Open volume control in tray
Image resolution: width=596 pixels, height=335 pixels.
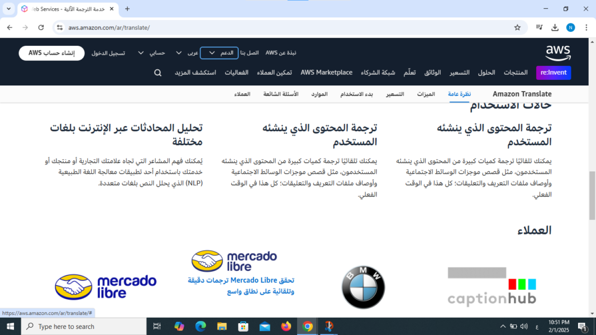pyautogui.click(x=524, y=326)
